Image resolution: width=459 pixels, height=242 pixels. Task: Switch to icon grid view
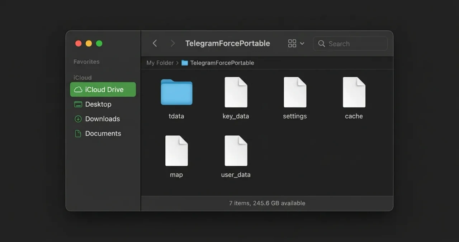coord(292,43)
